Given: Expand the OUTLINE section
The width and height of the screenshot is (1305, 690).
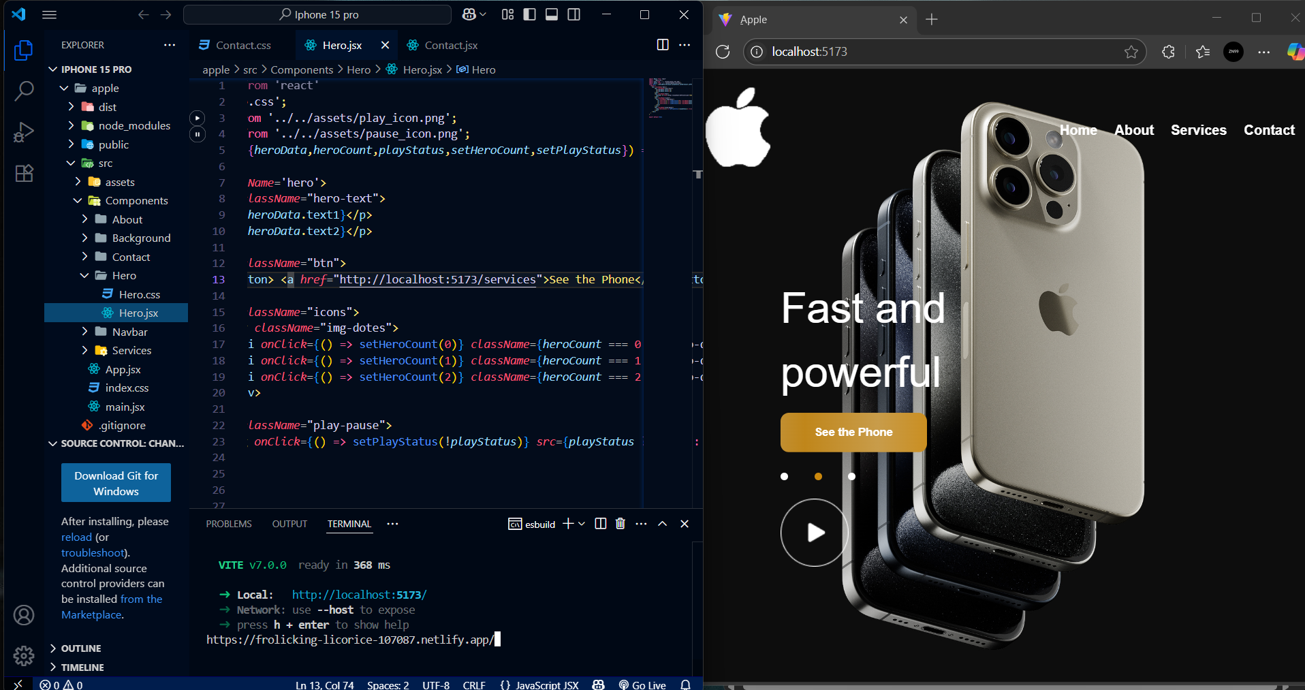Looking at the screenshot, I should pos(81,648).
